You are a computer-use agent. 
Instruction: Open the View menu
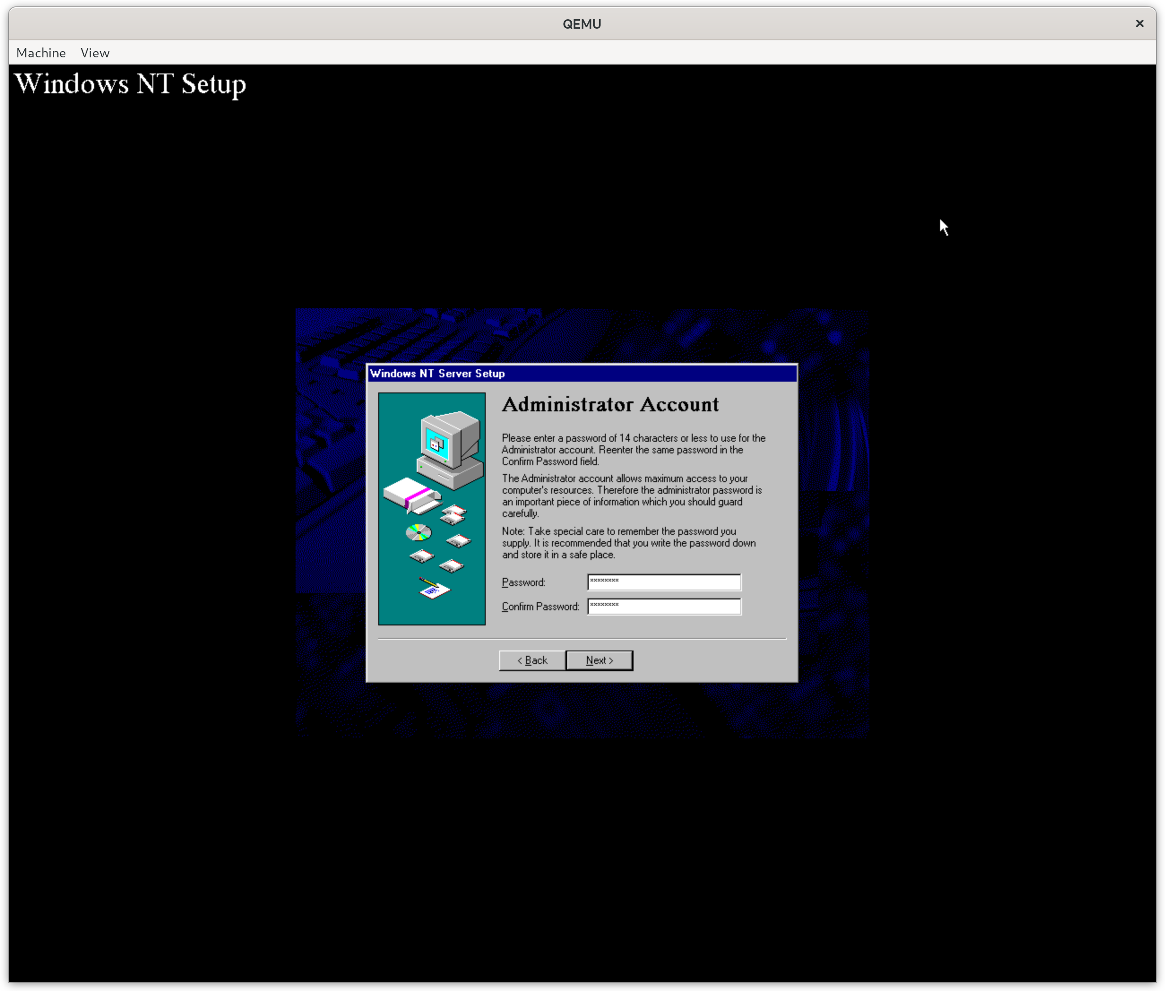coord(95,53)
